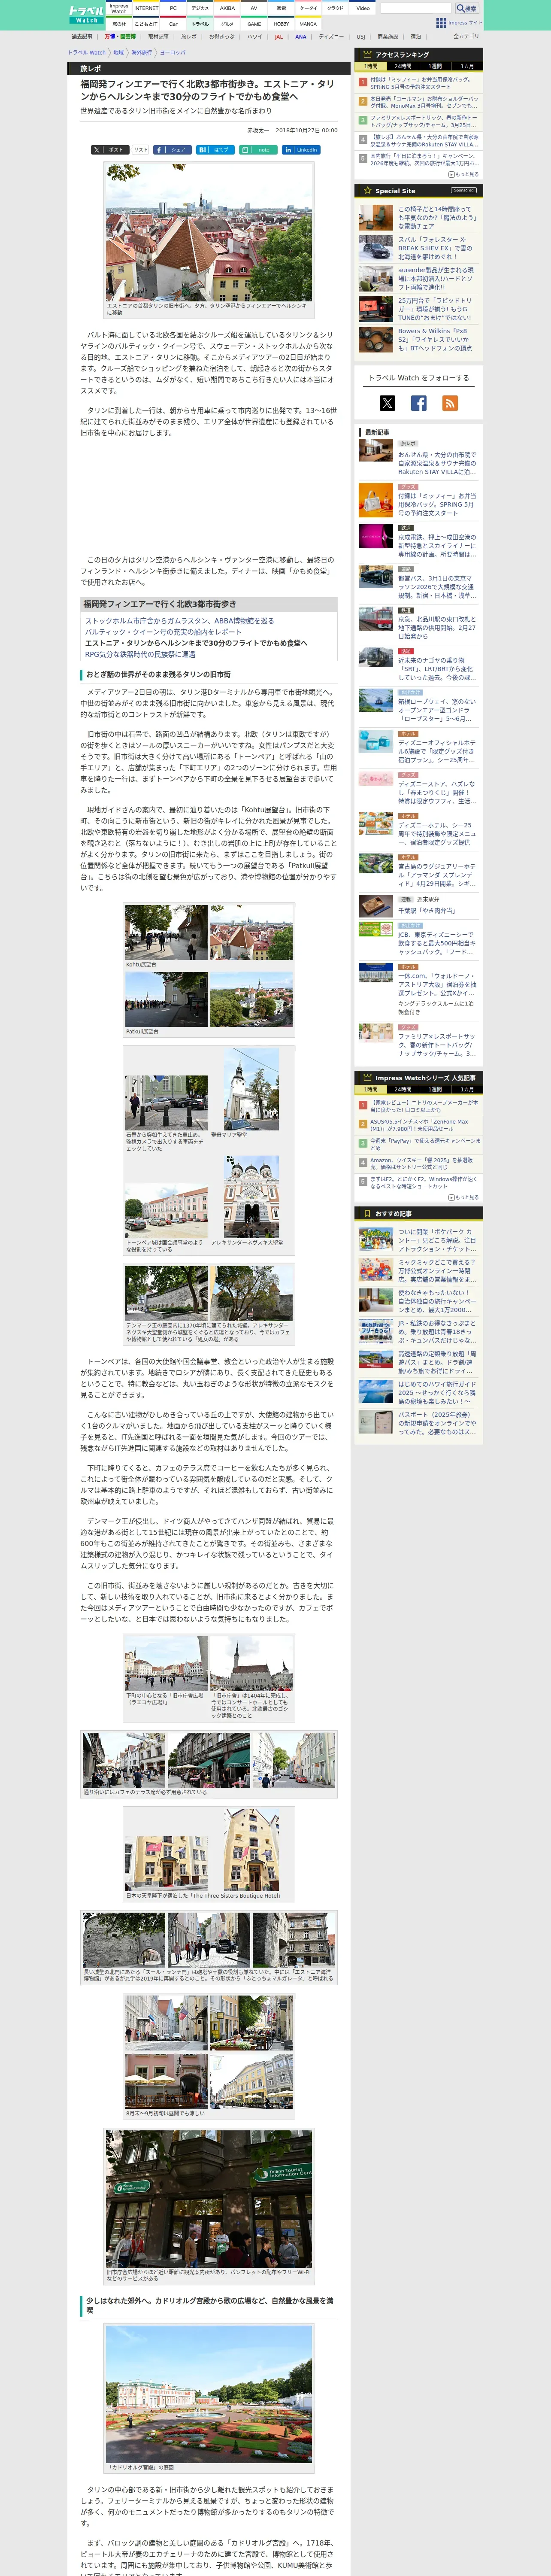The height and width of the screenshot is (2576, 551).
Task: Share the article to note
Action: [x=258, y=150]
